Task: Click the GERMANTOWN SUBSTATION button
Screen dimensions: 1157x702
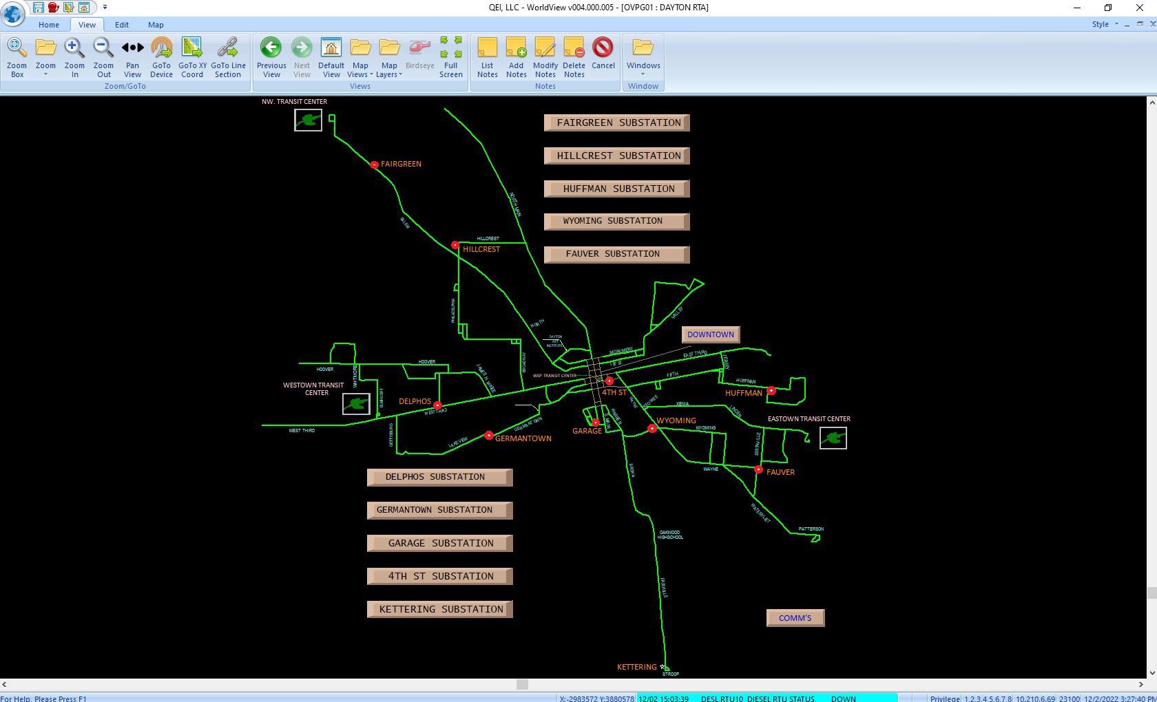Action: click(440, 510)
